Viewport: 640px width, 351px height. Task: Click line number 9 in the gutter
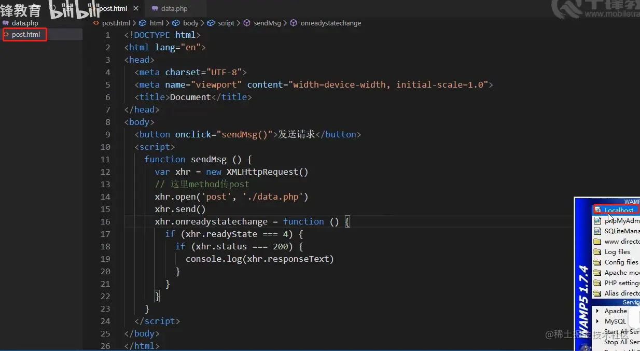click(108, 134)
